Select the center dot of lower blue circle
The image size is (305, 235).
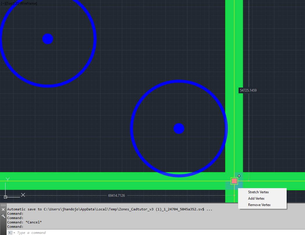179,128
